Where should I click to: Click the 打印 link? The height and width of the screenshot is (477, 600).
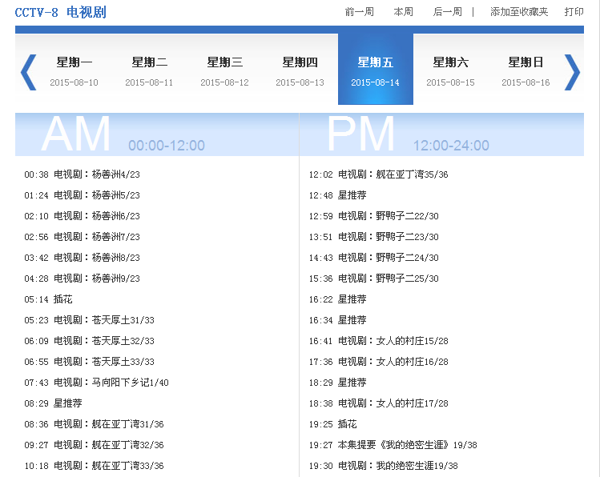pyautogui.click(x=574, y=12)
